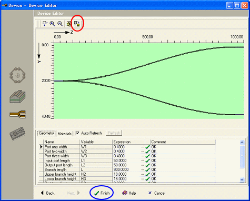The height and width of the screenshot is (201, 250).
Task: Select the Y-branch splitter icon in sidebar
Action: pyautogui.click(x=17, y=114)
